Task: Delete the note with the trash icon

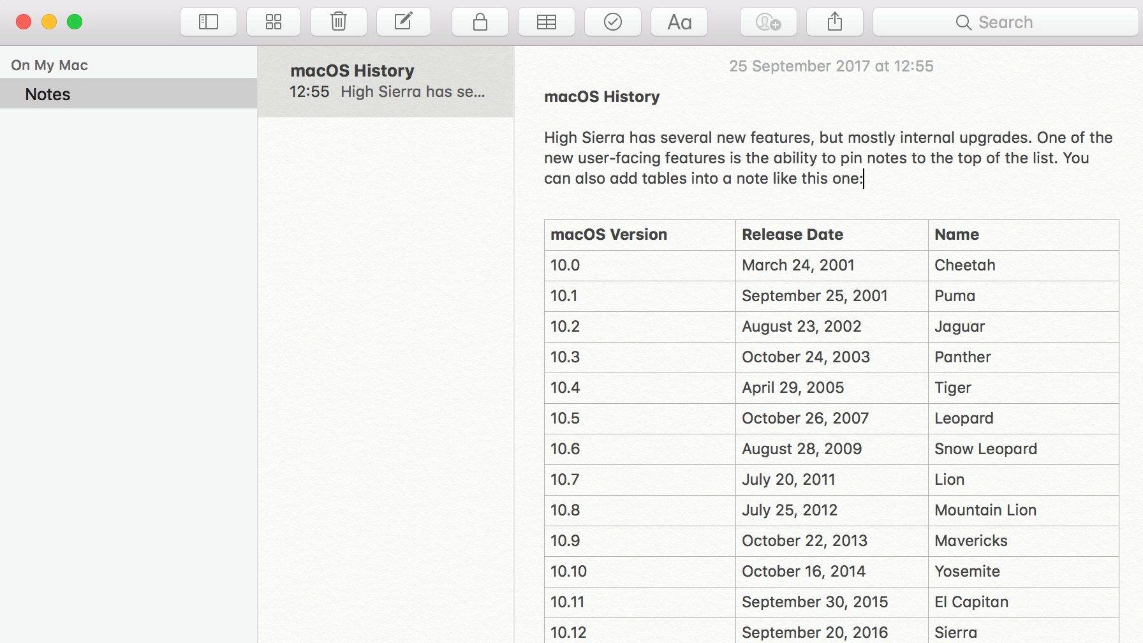Action: point(339,22)
